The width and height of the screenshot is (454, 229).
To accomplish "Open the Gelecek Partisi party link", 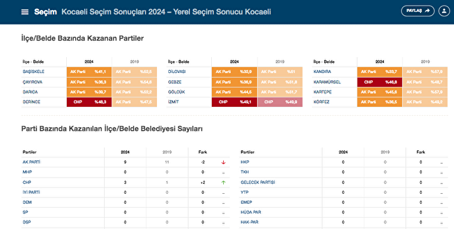I will click(x=258, y=182).
